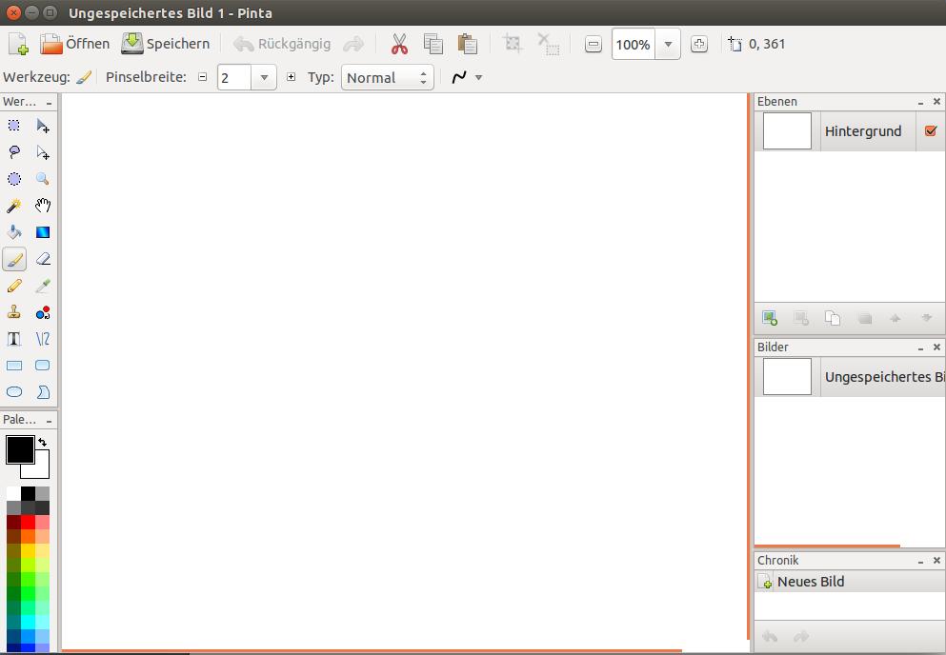Close the Ebenen panel

coord(936,102)
